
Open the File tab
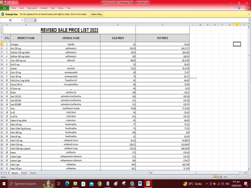click(5, 8)
